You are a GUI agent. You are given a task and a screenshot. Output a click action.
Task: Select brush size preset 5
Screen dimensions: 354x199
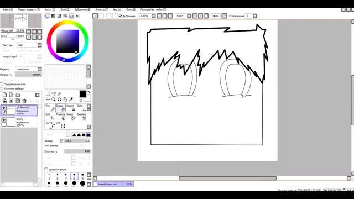coord(49,176)
